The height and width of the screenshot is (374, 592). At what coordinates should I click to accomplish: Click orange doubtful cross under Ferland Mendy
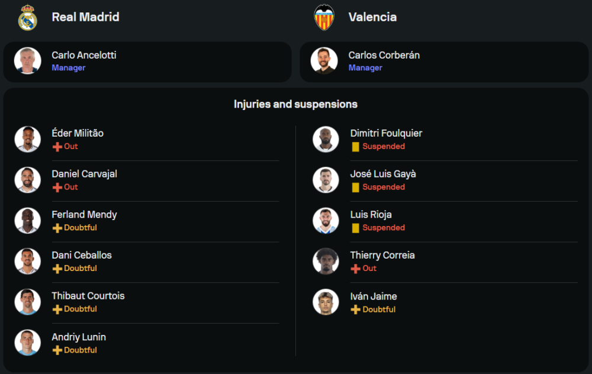click(57, 228)
